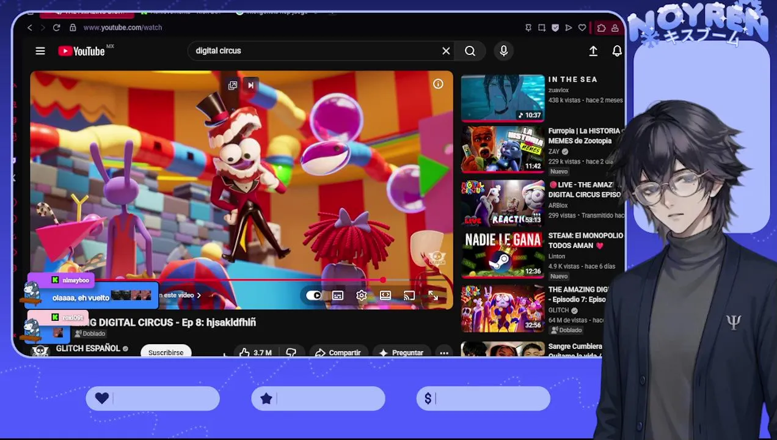
Task: Click the Compartir share button
Action: click(x=338, y=353)
